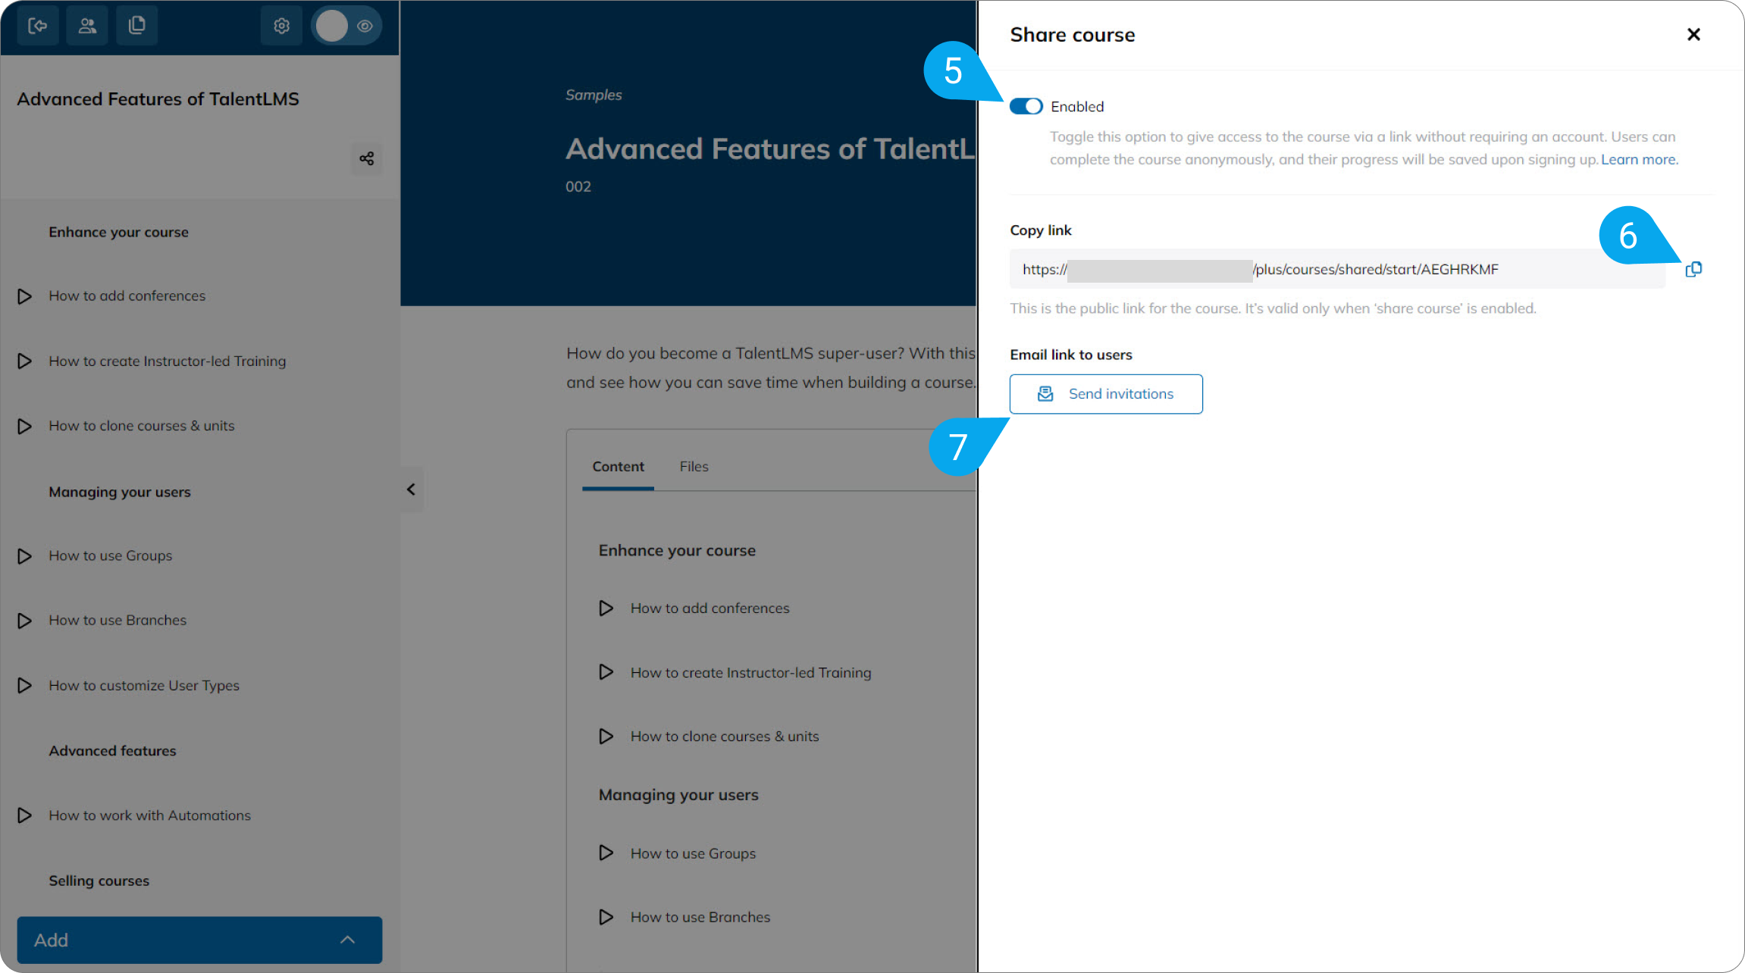Open sidebar unit How to clone courses & units

[x=141, y=426]
